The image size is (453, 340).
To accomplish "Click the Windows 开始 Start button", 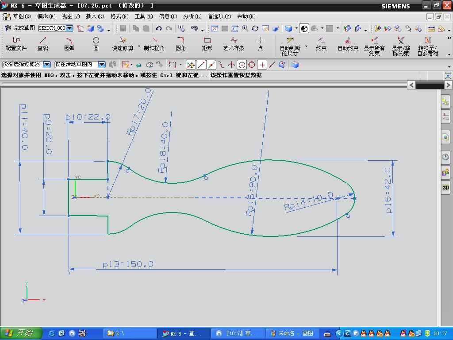I will [x=21, y=333].
